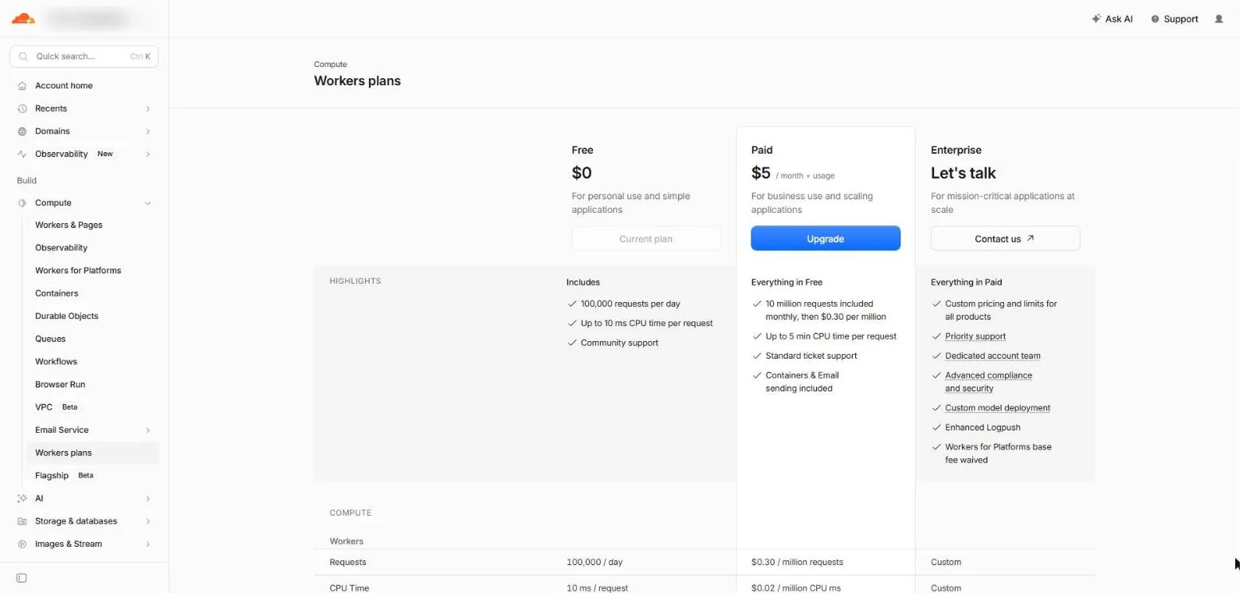Click the Cloudflare logo icon

point(23,18)
